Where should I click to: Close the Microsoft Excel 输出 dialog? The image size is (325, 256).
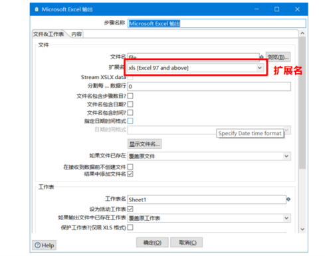pyautogui.click(x=297, y=9)
